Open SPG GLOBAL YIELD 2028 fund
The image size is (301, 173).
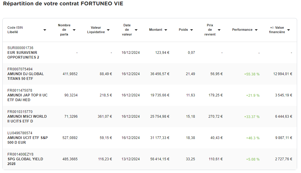click(x=25, y=161)
